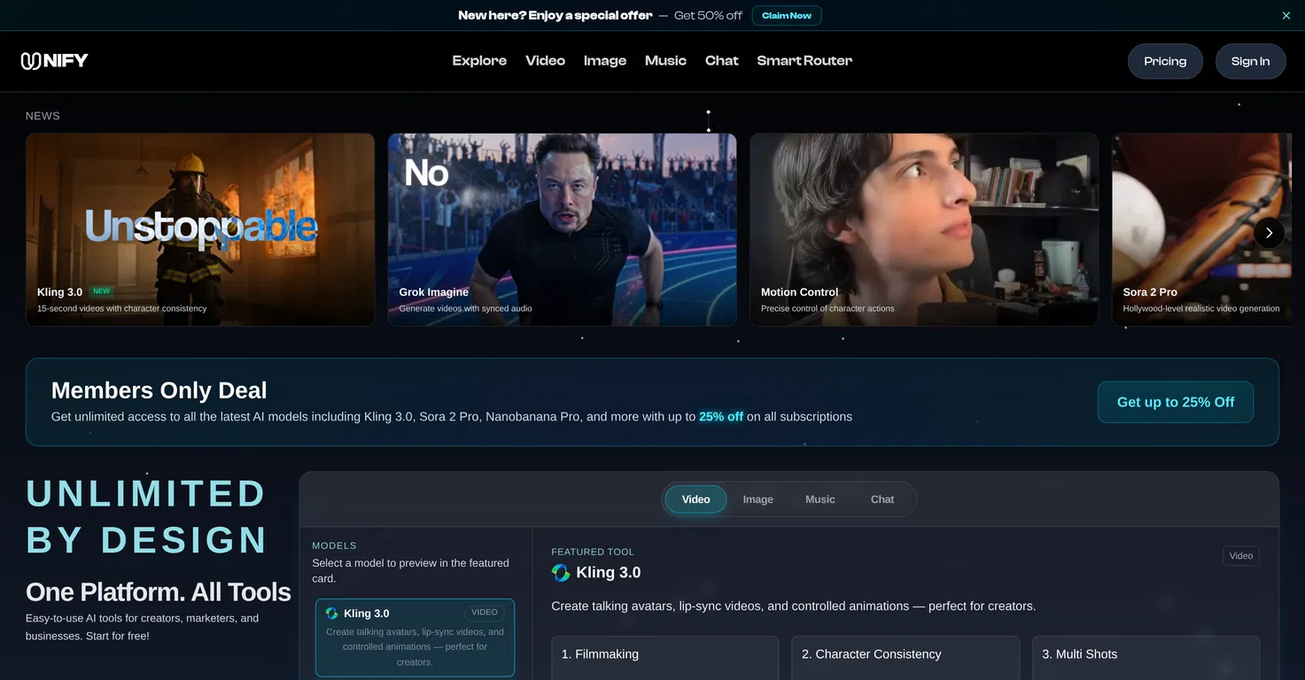This screenshot has height=680, width=1305.
Task: Click the UNIFY logo
Action: coord(54,61)
